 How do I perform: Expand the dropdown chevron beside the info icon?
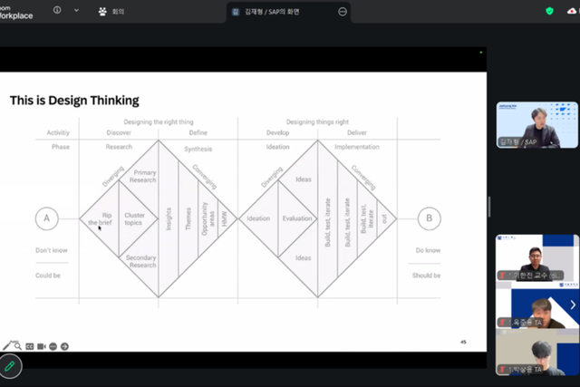[x=76, y=10]
